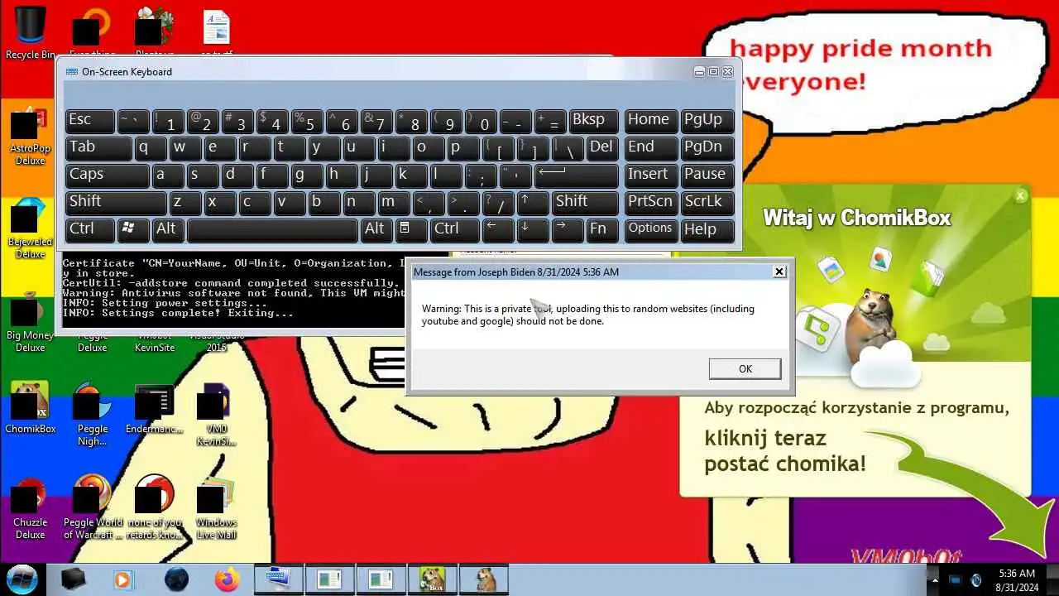The image size is (1059, 596).
Task: Open the media player taskbar icon
Action: pyautogui.click(x=122, y=579)
